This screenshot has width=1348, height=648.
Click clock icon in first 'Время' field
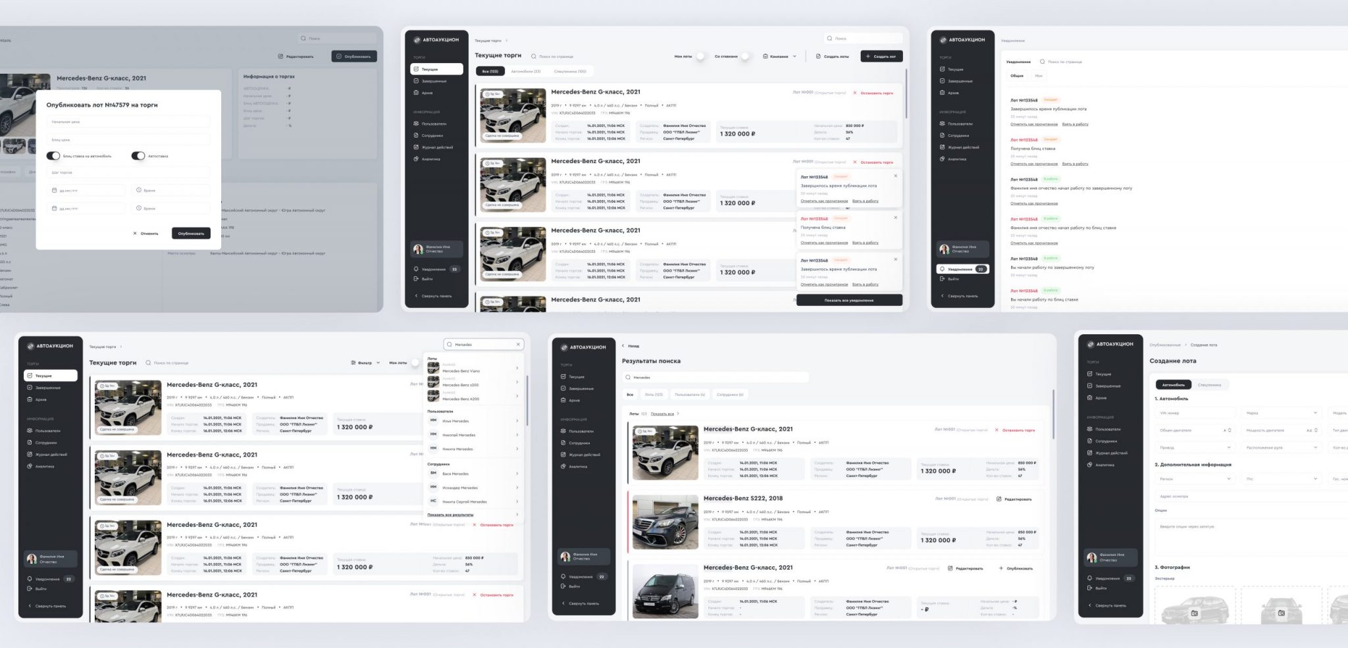coord(139,191)
